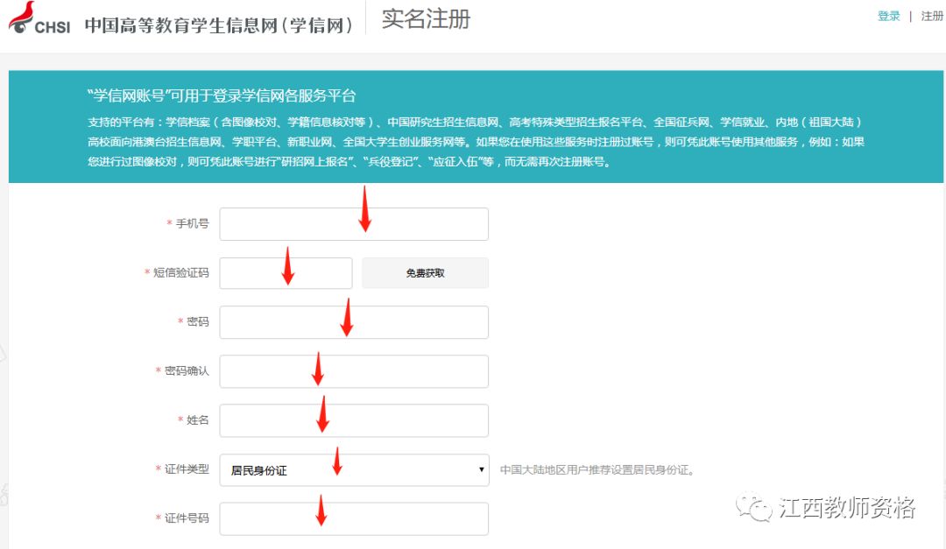Click the 实名注册 heading text
946x549 pixels.
(x=426, y=19)
